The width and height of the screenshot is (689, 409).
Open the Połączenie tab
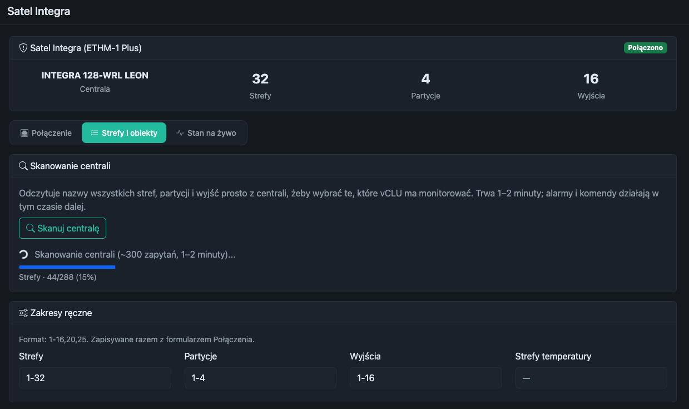[x=46, y=133]
